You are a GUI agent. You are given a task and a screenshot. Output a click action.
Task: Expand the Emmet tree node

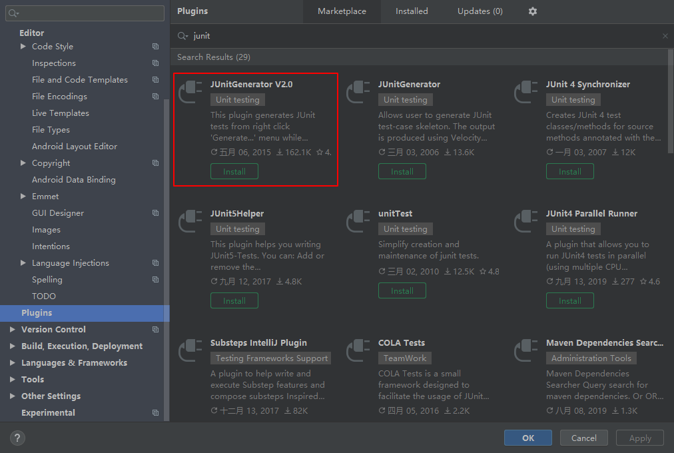(23, 197)
